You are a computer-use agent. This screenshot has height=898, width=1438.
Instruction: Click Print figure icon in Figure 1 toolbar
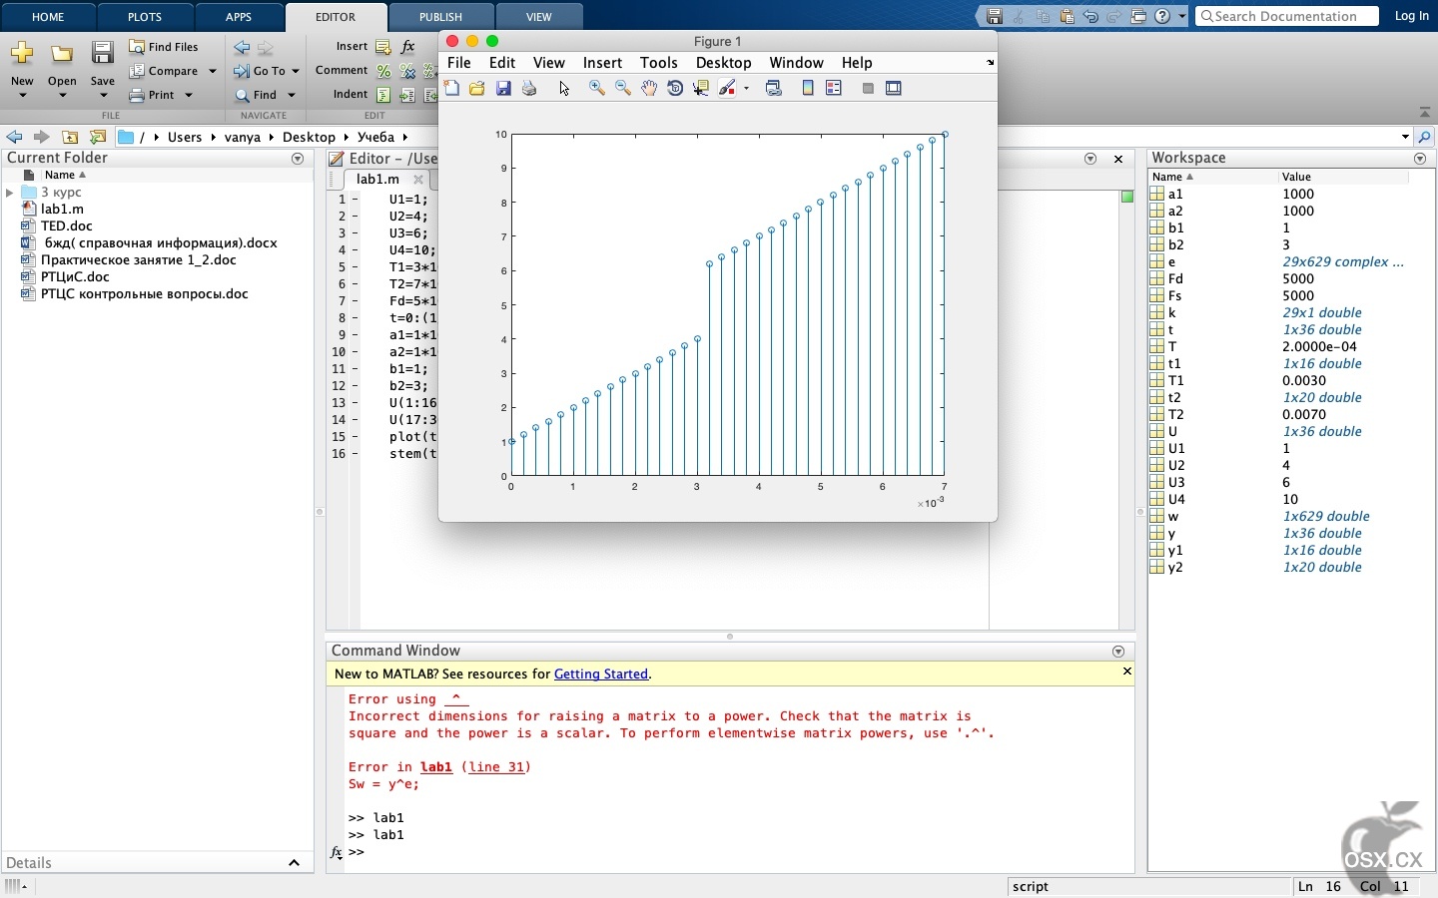point(529,88)
